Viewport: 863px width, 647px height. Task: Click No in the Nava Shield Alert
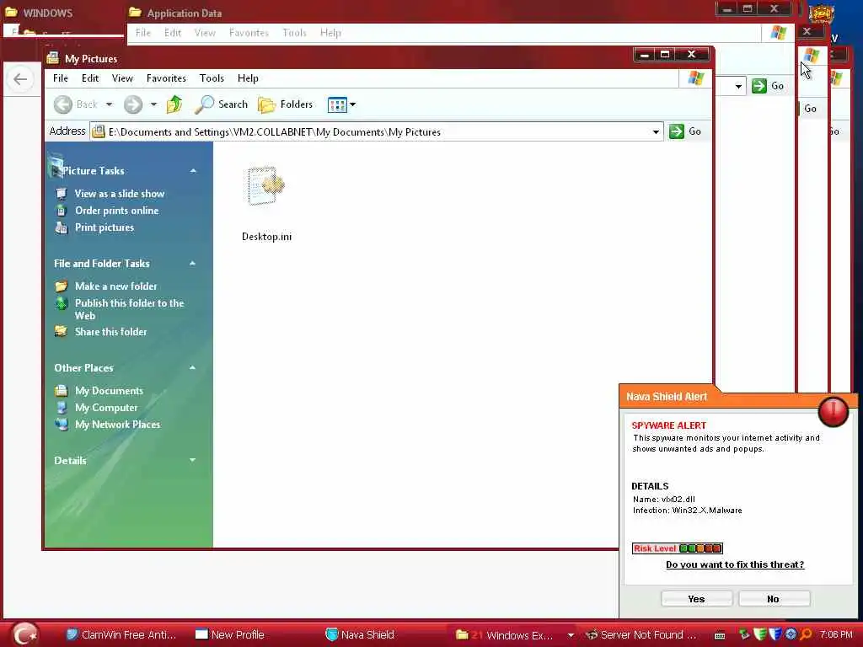[774, 599]
